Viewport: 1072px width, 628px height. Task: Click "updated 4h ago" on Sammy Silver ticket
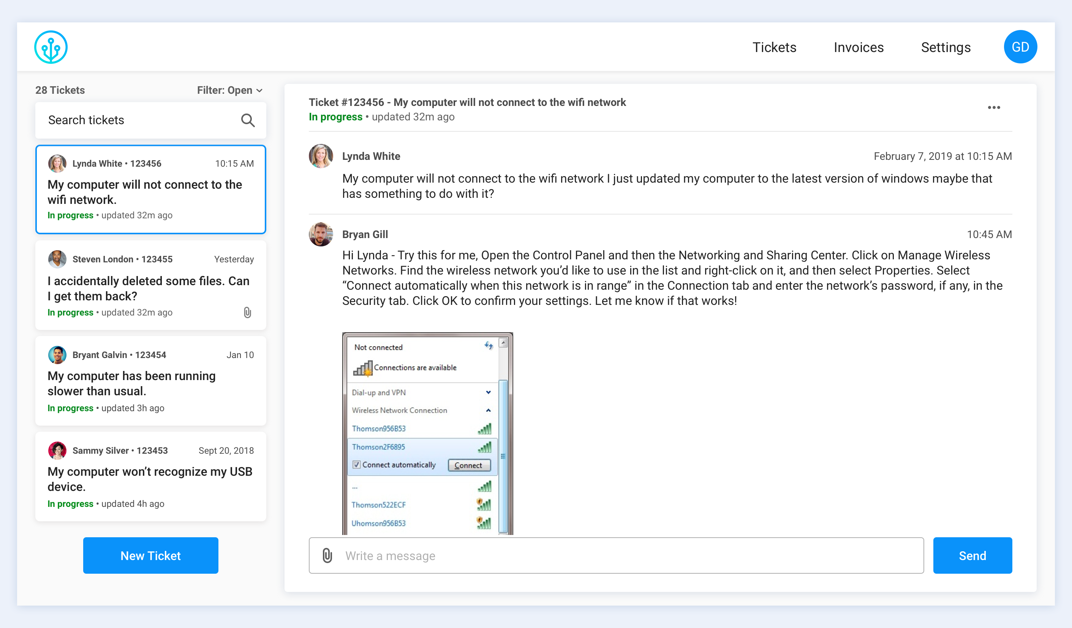133,504
